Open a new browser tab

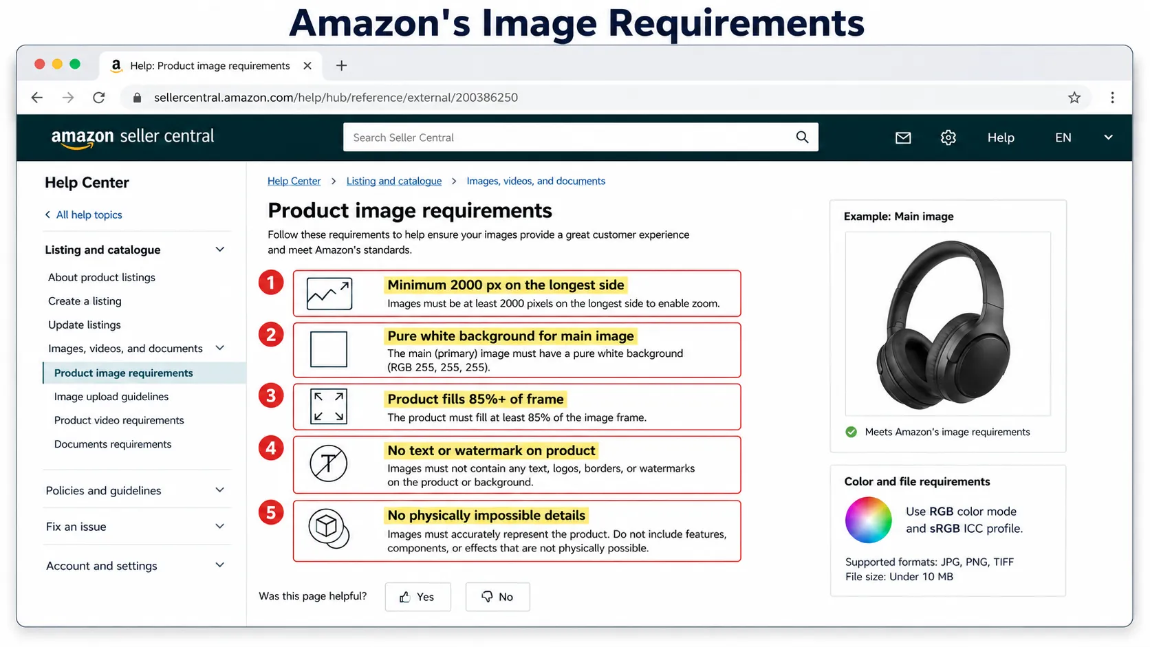(x=341, y=65)
